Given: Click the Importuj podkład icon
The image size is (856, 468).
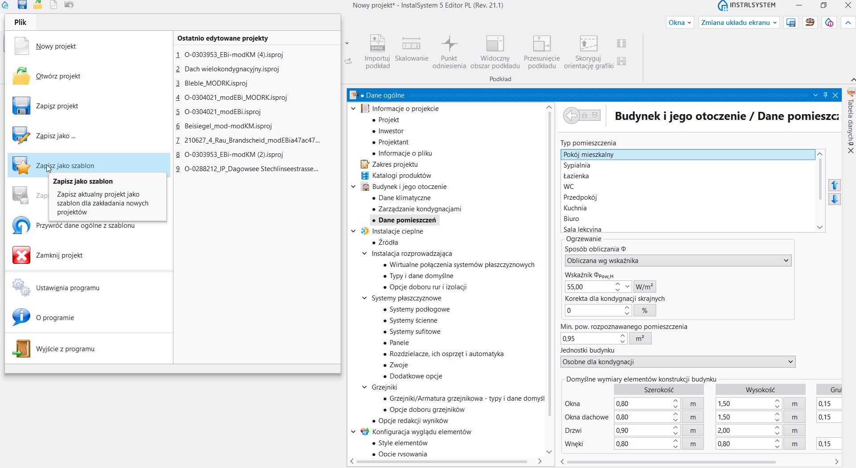Looking at the screenshot, I should pyautogui.click(x=377, y=44).
